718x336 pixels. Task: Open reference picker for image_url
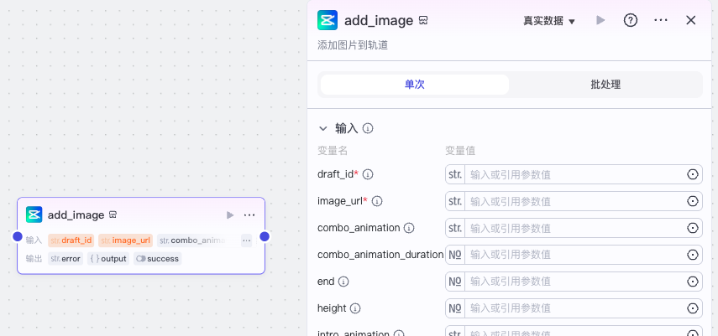tap(692, 201)
